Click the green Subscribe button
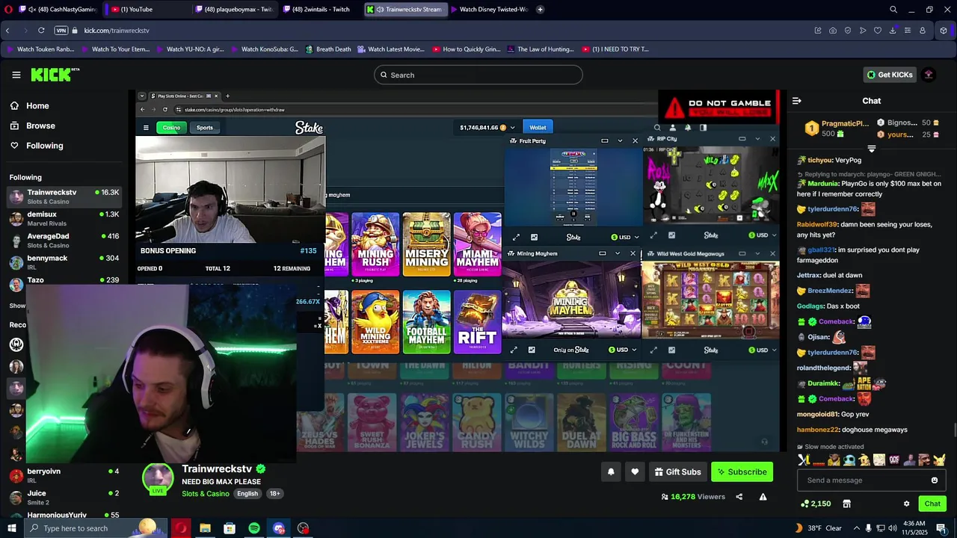The image size is (957, 538). click(742, 471)
